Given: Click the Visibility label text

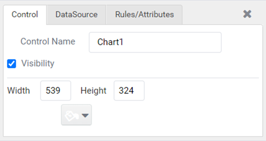Looking at the screenshot, I should tap(38, 64).
